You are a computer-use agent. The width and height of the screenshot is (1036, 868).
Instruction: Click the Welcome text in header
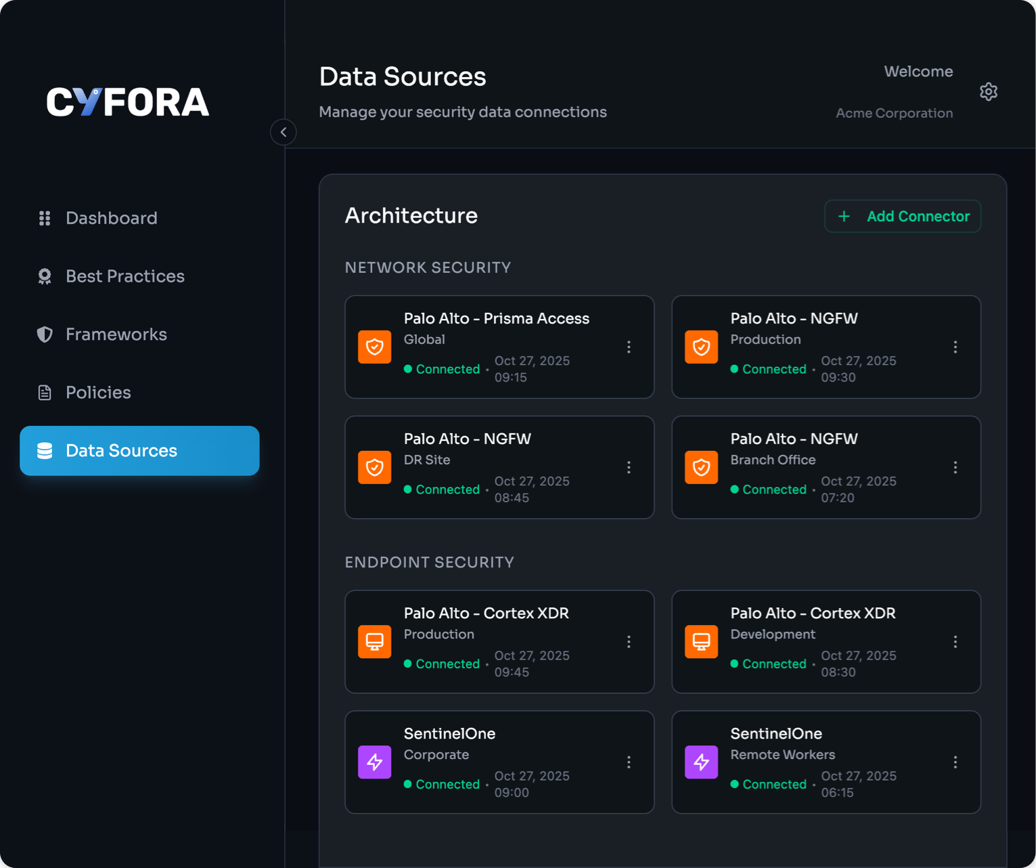[918, 71]
